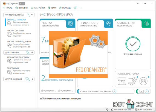The height and width of the screenshot is (112, 156).
Task: Click the Reg Organizer app icon in title bar
Action: point(4,4)
